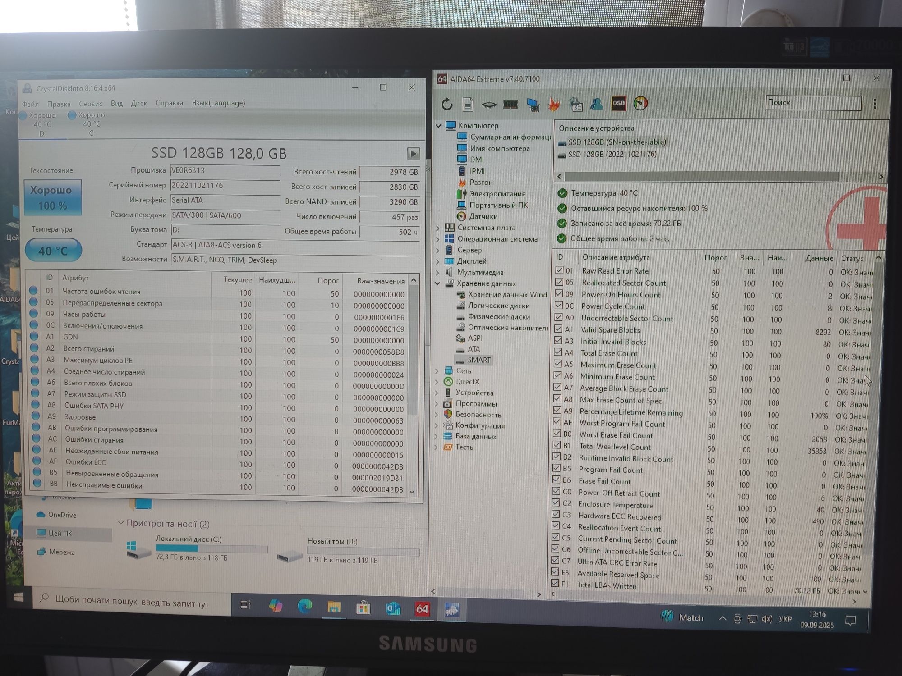Click the audit manager clipboard icon in AIDA64

coord(576,105)
